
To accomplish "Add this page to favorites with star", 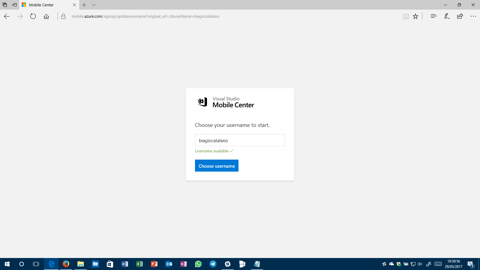I will point(415,16).
